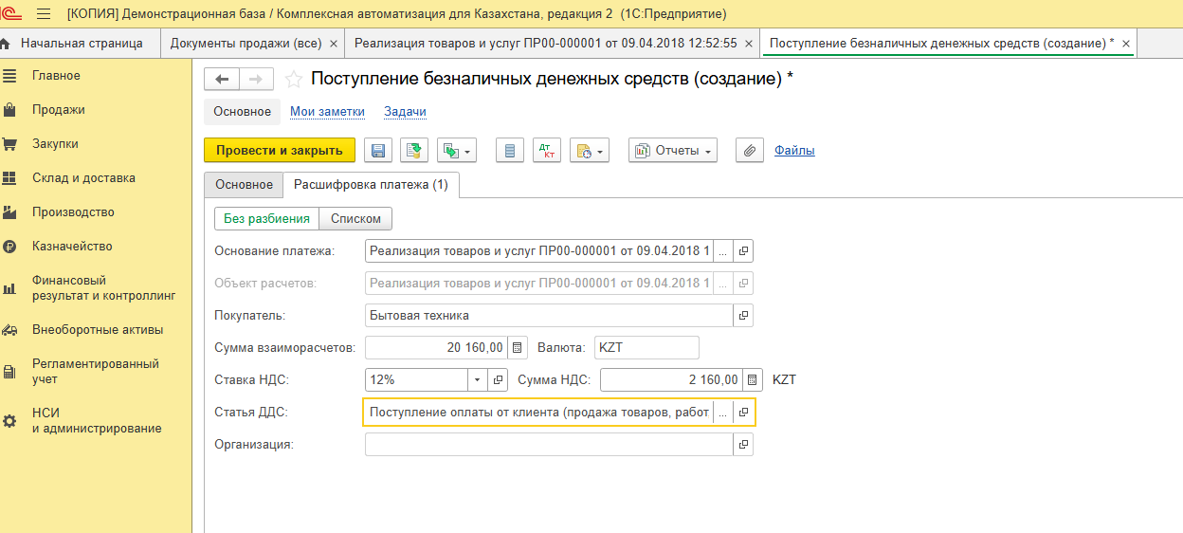Image resolution: width=1183 pixels, height=533 pixels.
Task: Click the Организация input field
Action: click(x=548, y=445)
